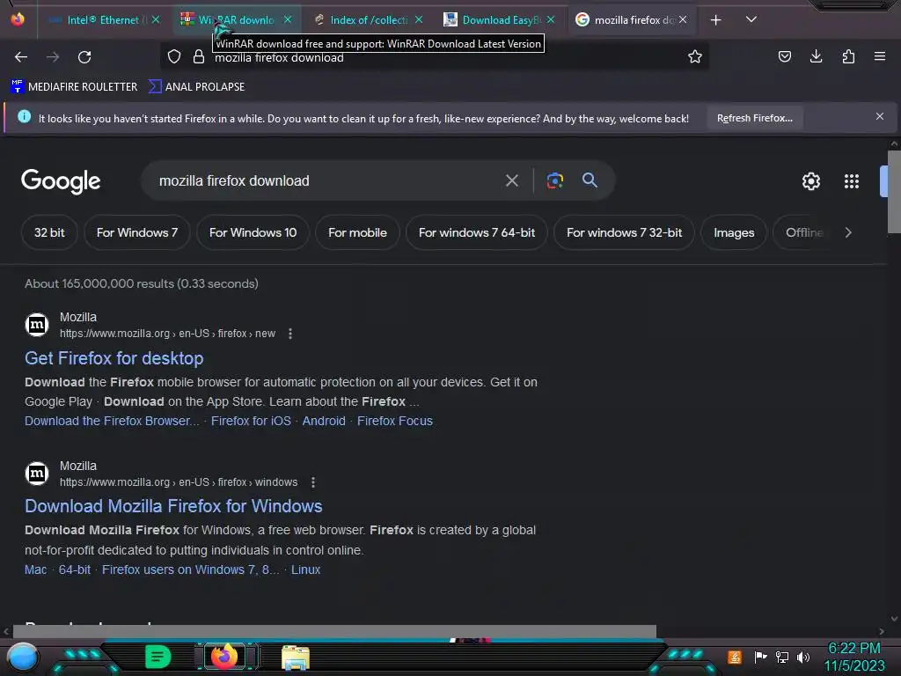Select For windows 7 32-bit chip
901x676 pixels.
point(624,232)
